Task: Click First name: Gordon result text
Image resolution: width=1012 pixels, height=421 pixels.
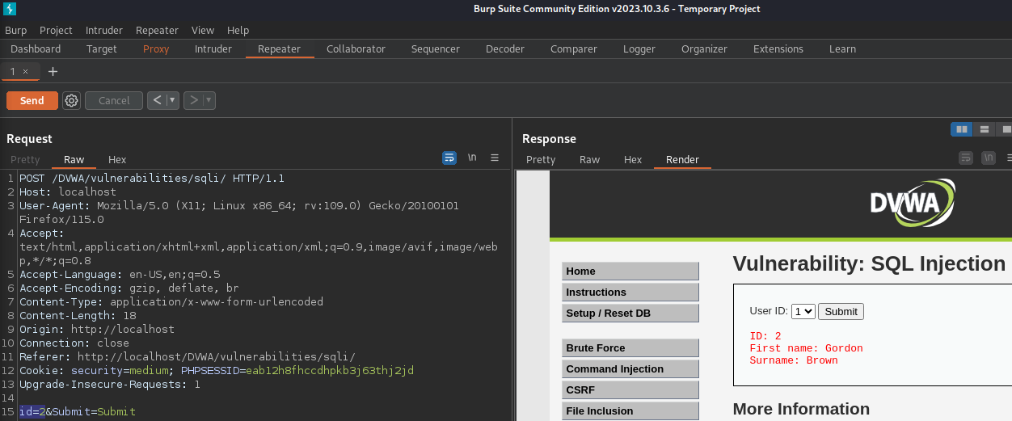Action: click(806, 348)
